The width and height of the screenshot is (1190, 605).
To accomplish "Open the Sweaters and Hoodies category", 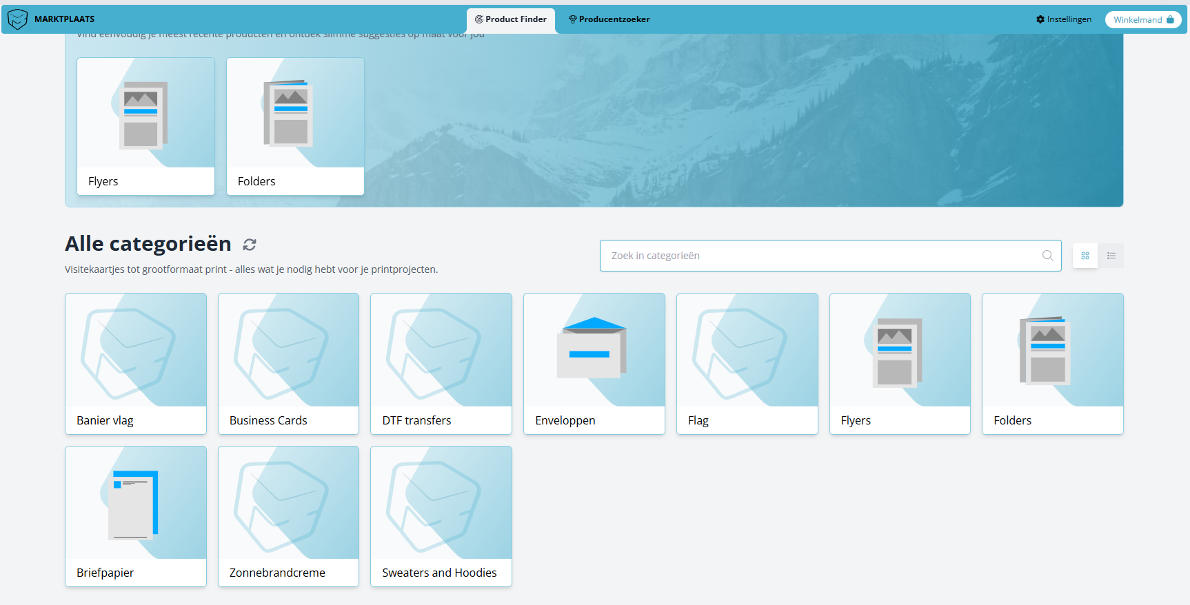I will [441, 517].
